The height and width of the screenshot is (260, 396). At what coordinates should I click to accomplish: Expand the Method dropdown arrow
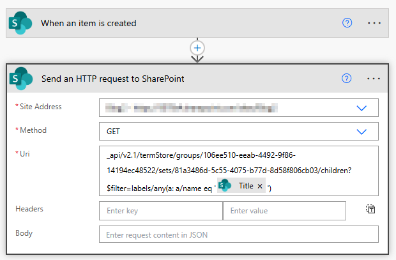coord(362,132)
